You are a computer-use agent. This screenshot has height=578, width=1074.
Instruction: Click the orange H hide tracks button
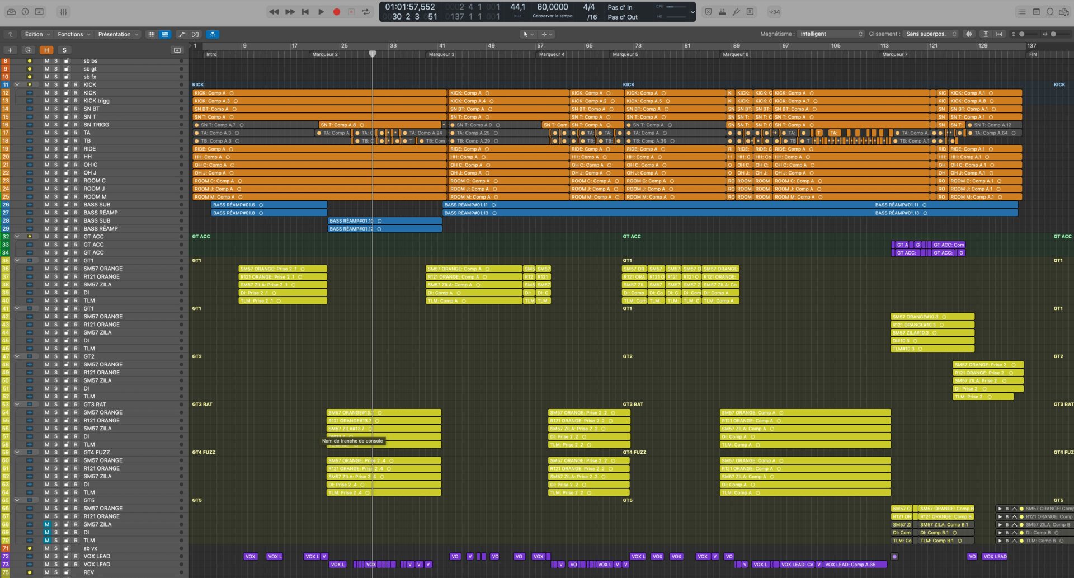pos(46,50)
